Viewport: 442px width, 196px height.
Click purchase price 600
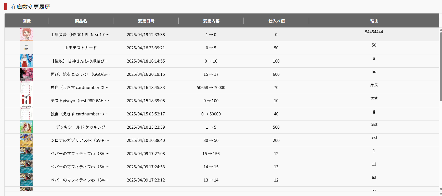click(276, 74)
